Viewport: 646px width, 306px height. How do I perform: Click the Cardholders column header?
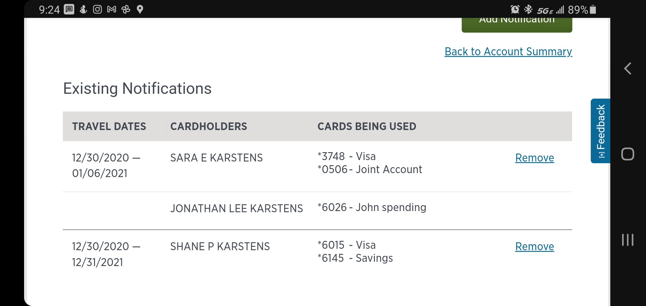[209, 126]
